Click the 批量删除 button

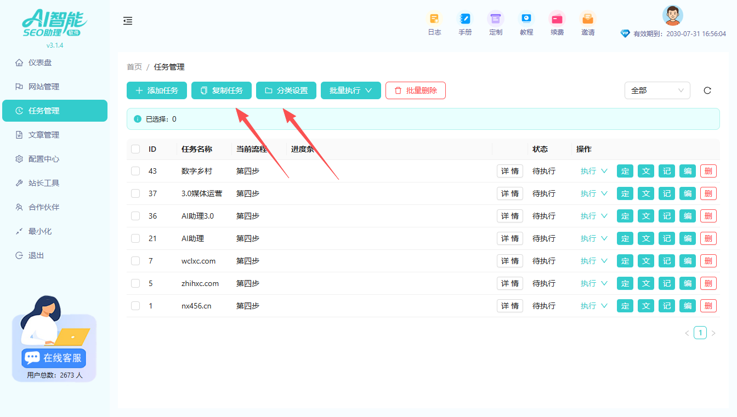click(x=415, y=90)
